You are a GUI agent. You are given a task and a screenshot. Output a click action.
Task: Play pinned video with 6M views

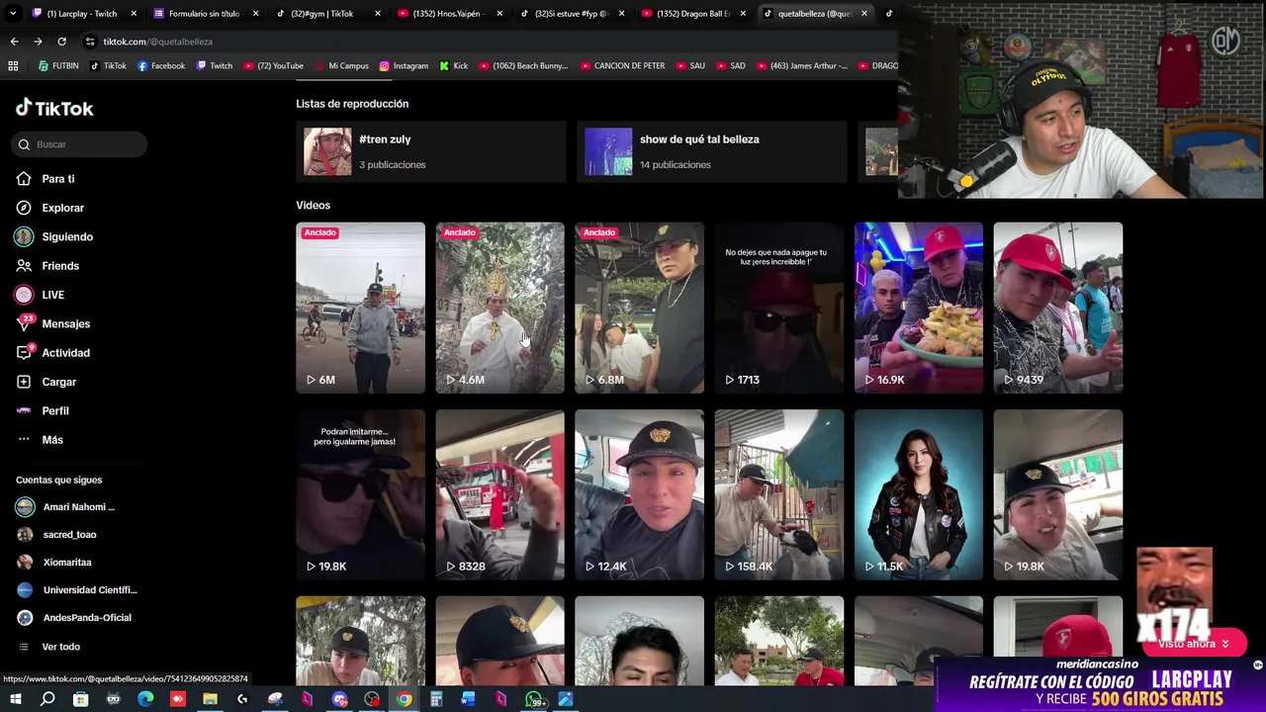click(360, 308)
